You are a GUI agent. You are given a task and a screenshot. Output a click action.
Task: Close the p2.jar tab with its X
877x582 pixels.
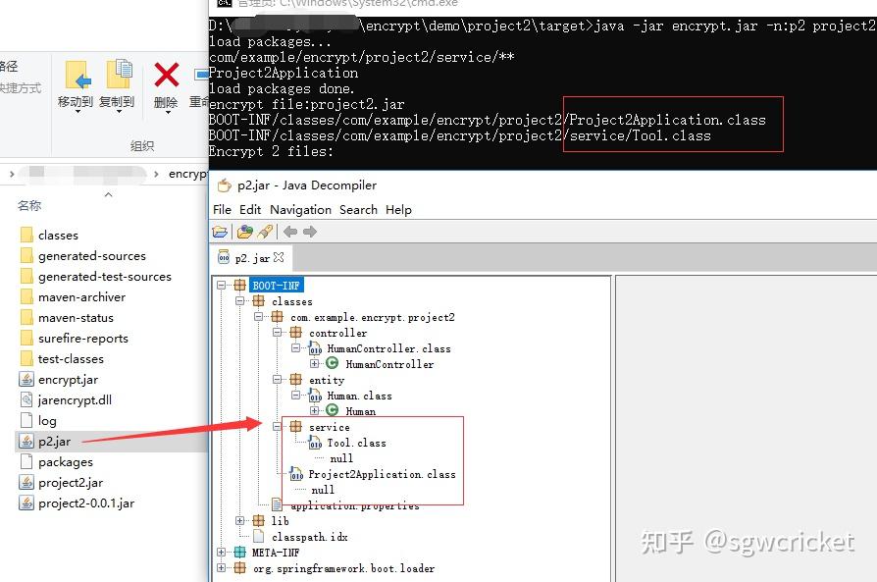click(x=279, y=258)
